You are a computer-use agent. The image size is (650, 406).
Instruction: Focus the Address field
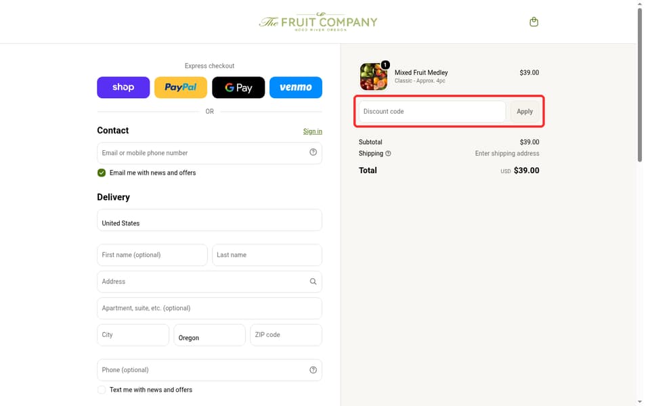209,281
